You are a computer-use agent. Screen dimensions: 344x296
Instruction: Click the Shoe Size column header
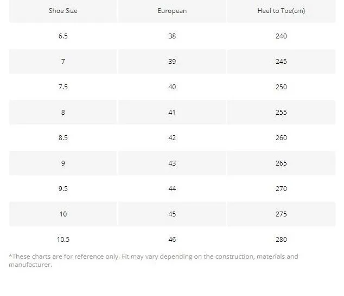pos(63,11)
